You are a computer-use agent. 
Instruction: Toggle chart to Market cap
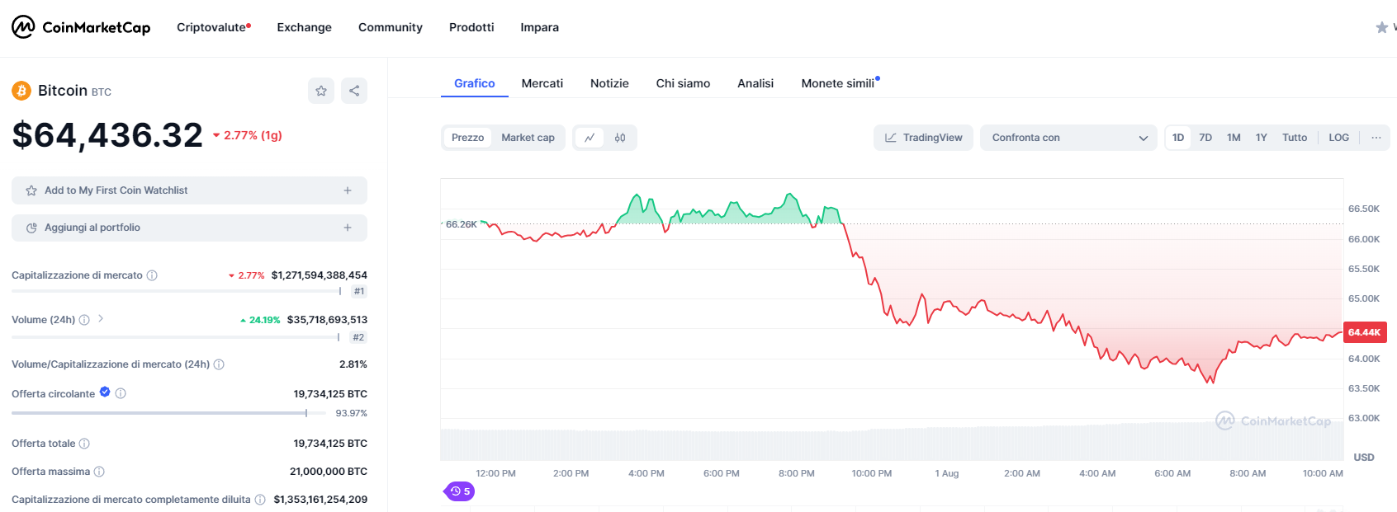(x=528, y=138)
